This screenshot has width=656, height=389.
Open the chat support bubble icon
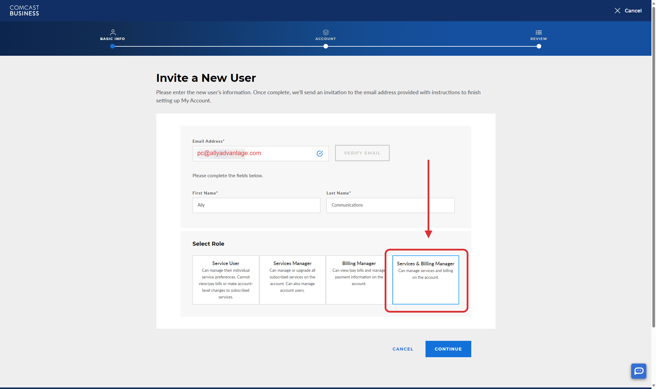638,371
